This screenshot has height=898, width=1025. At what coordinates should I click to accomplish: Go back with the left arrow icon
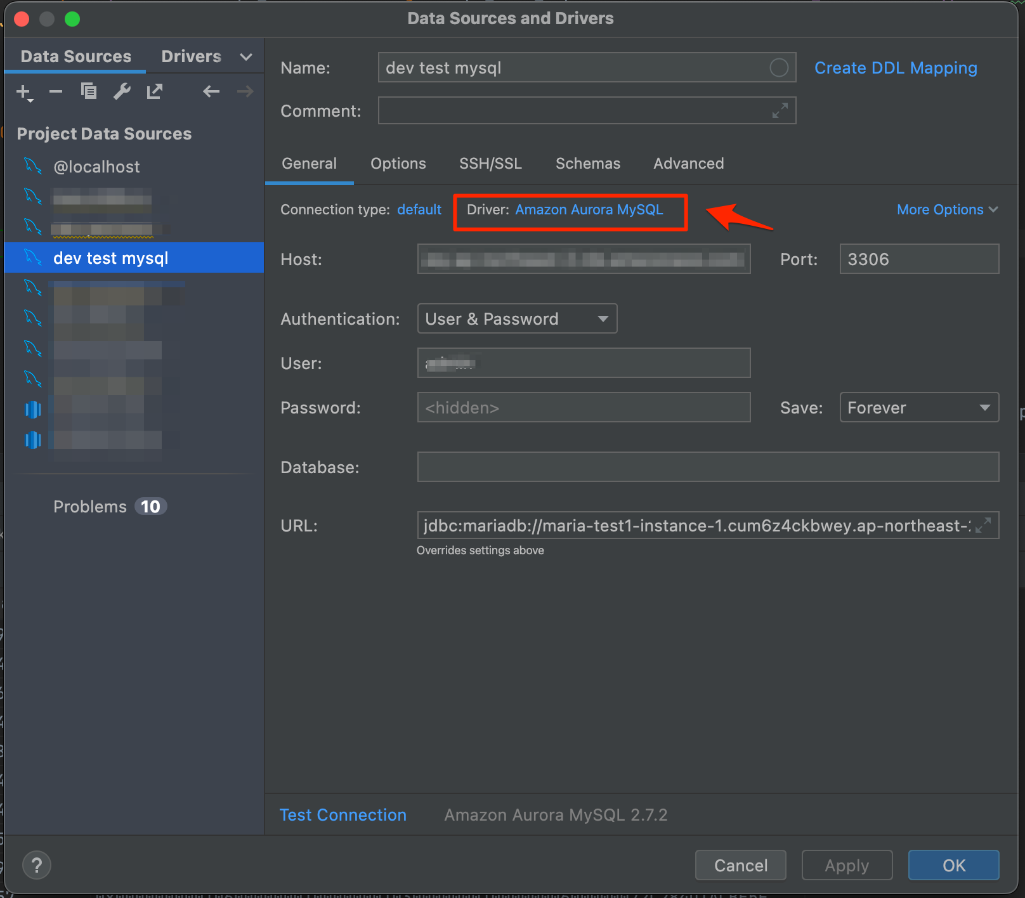pos(211,91)
